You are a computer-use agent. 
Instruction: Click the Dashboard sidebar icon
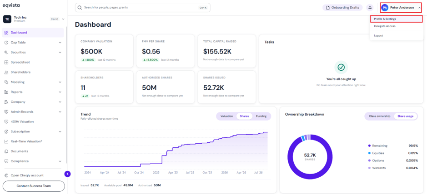pos(6,33)
